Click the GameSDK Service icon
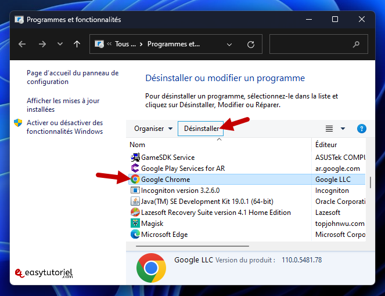 135,158
